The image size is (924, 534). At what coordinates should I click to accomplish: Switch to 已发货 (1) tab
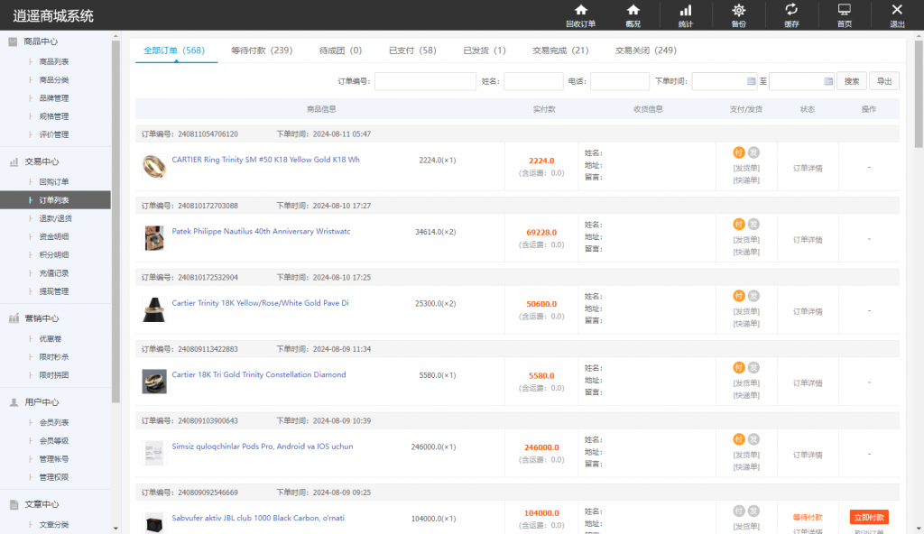point(485,51)
